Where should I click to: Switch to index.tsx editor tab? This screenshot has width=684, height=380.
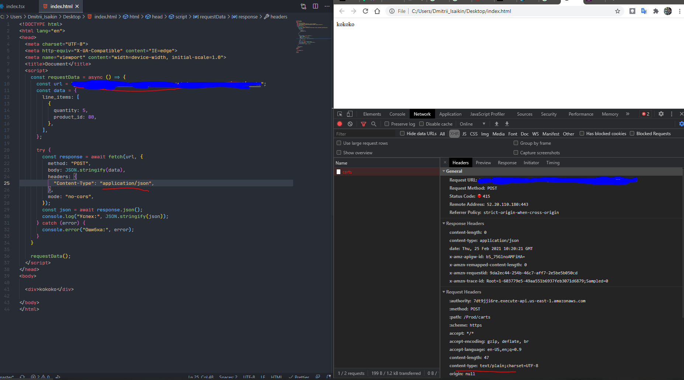coord(15,6)
